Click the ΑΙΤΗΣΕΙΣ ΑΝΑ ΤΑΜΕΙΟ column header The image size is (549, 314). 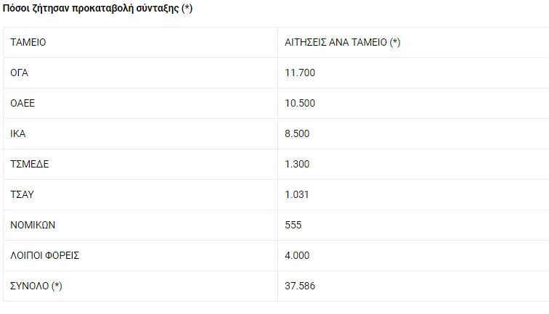(x=342, y=42)
